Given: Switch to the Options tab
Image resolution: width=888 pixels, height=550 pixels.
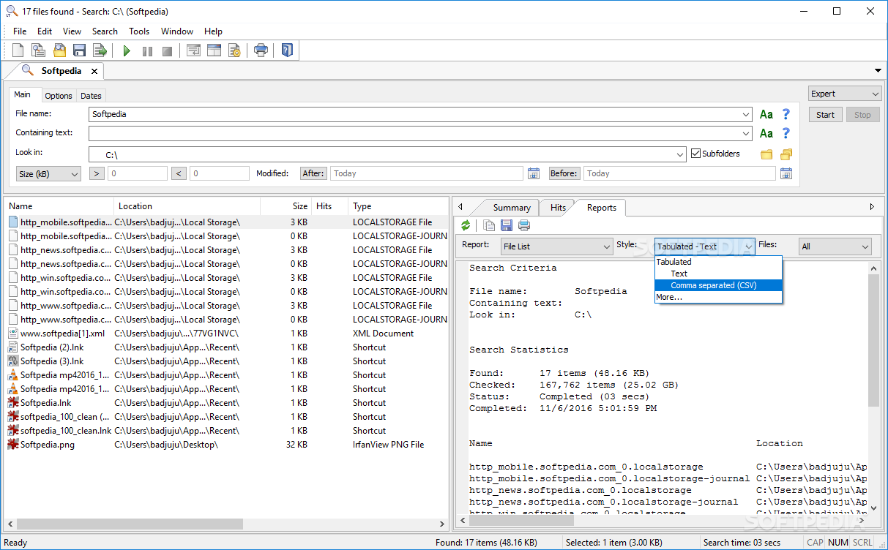Looking at the screenshot, I should (x=59, y=96).
